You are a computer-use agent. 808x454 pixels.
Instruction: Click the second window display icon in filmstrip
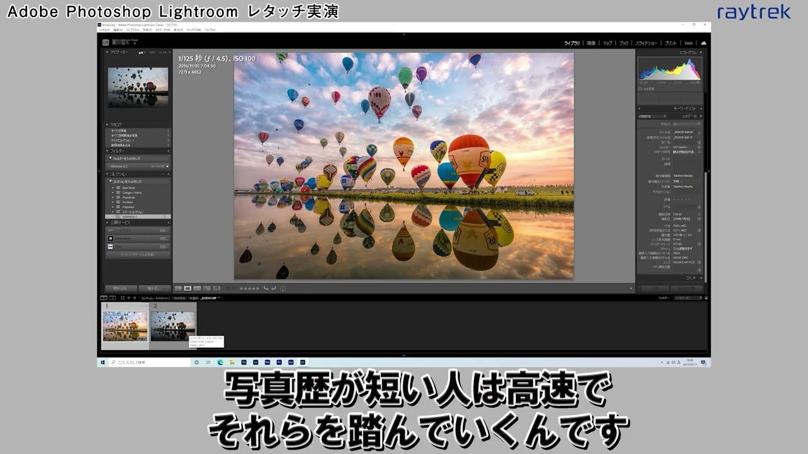(112, 298)
